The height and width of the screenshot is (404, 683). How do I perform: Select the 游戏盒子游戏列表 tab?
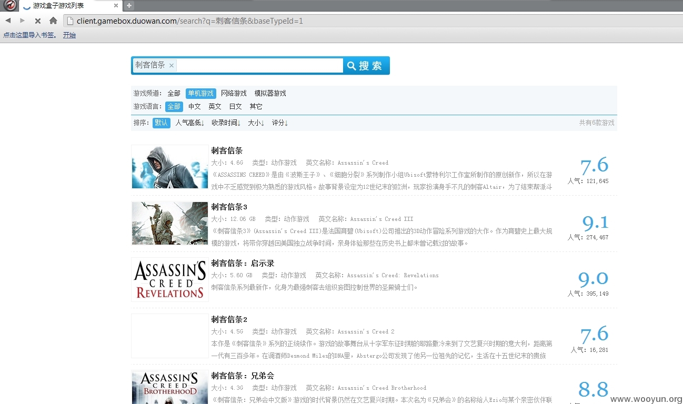(72, 6)
